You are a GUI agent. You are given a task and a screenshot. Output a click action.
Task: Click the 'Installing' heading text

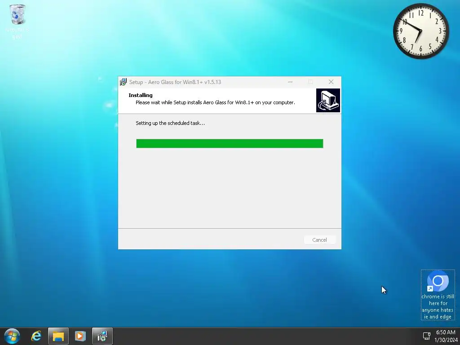[141, 95]
